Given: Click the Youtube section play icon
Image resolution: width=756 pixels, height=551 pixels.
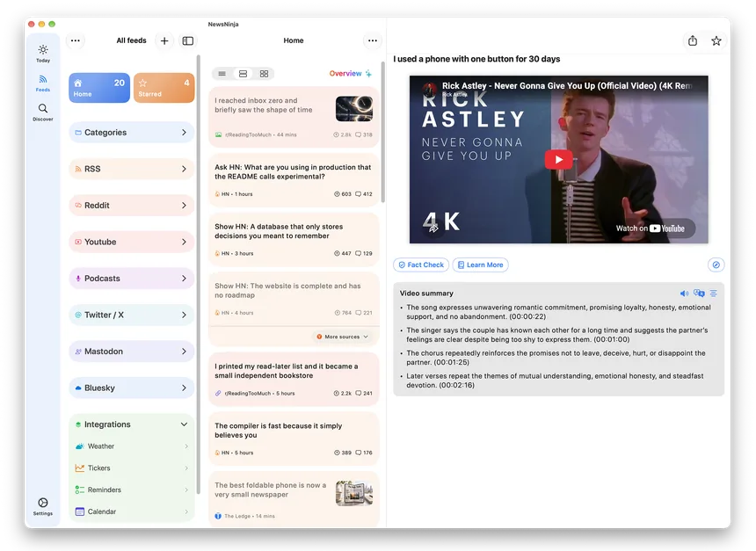Looking at the screenshot, I should click(78, 242).
